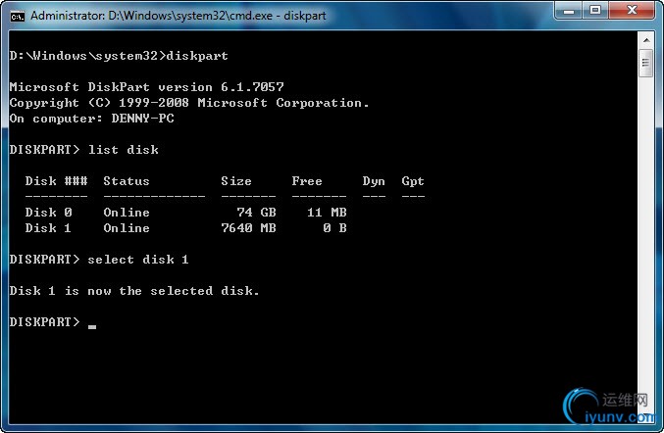Click the window title bar text
664x433 pixels.
click(178, 16)
